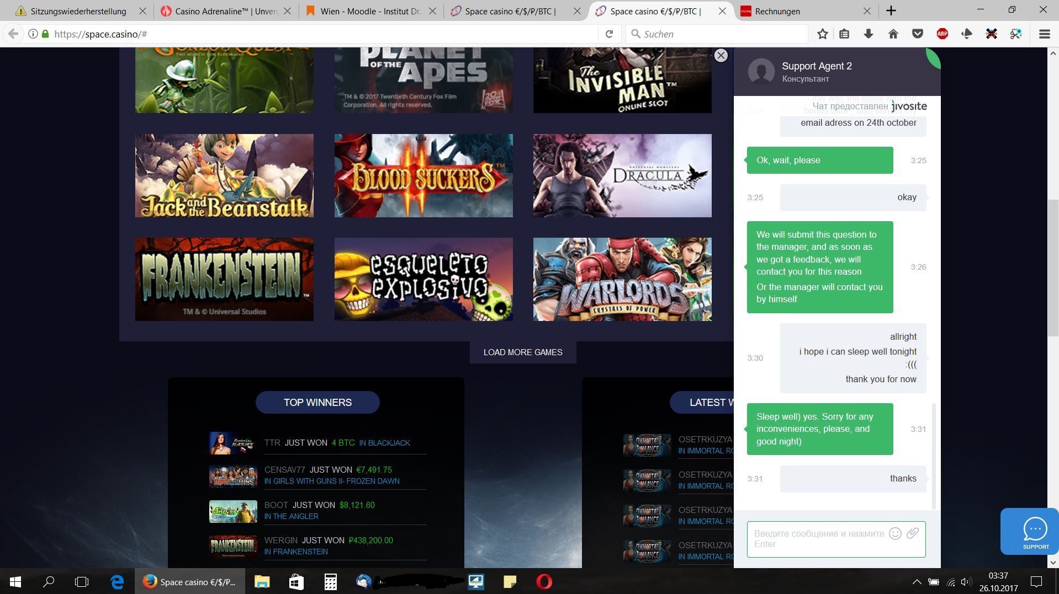Click the IN THE ANGLER link

click(x=291, y=516)
